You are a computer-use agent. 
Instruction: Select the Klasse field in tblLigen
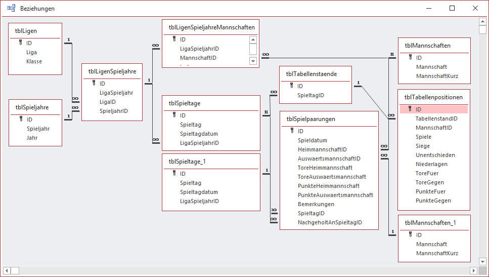point(34,61)
